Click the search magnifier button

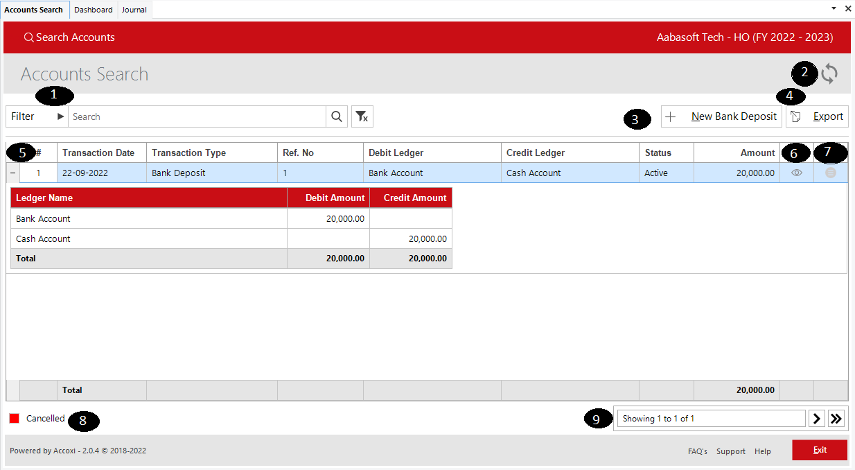point(337,116)
